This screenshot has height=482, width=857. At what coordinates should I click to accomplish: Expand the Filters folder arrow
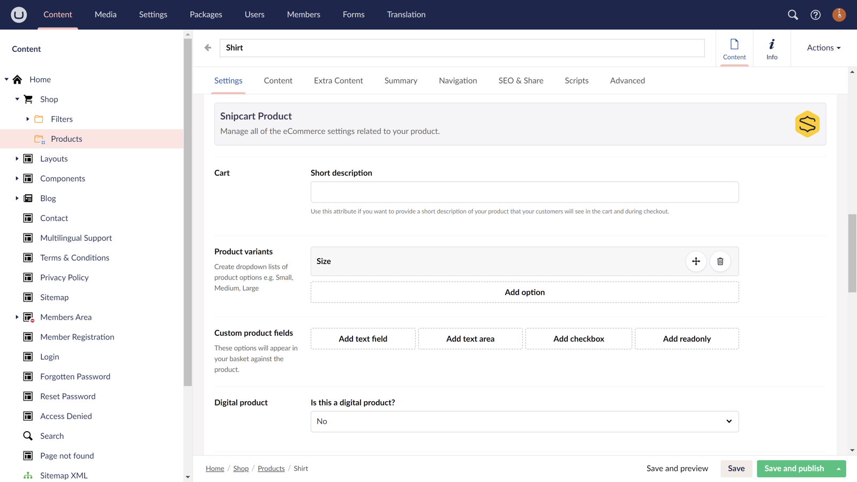[x=28, y=119]
